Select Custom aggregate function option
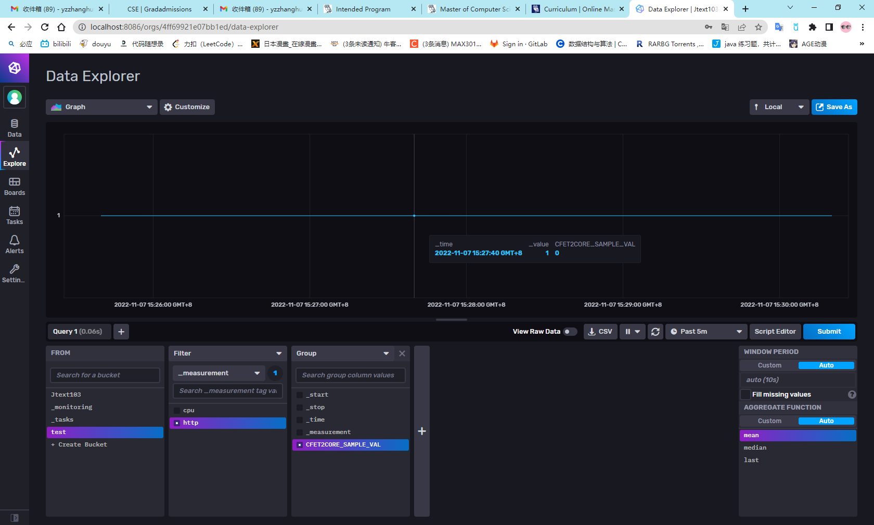Screen dimensions: 874x525 point(769,421)
